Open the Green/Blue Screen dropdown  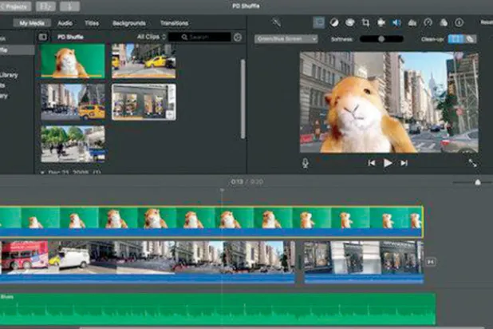pos(286,38)
